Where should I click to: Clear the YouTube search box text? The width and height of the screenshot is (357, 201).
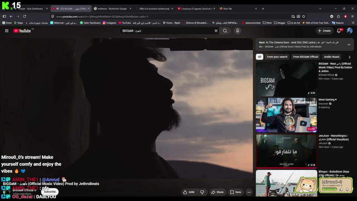point(216,31)
